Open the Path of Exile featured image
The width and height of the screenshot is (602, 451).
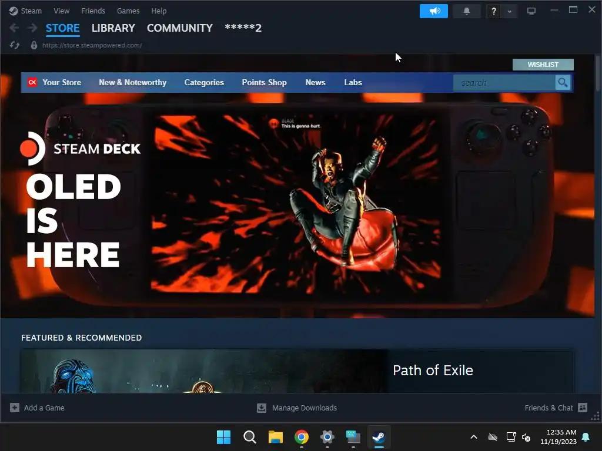click(x=204, y=371)
